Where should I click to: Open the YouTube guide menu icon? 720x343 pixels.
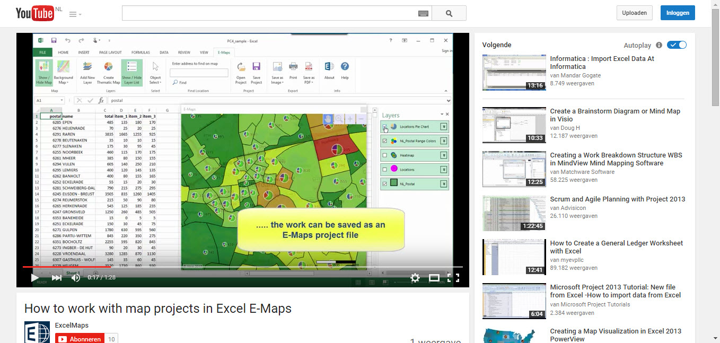point(73,14)
